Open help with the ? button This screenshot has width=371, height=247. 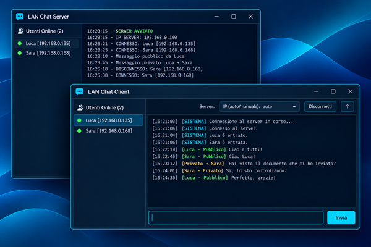click(x=348, y=107)
